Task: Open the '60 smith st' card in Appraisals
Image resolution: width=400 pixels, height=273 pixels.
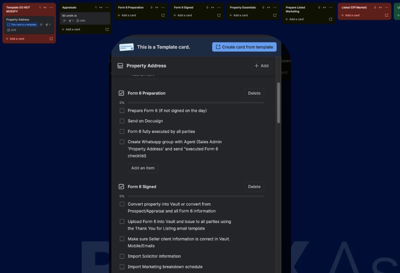Action: click(x=85, y=18)
